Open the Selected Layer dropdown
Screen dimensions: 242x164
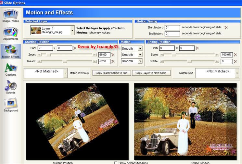click(x=72, y=30)
